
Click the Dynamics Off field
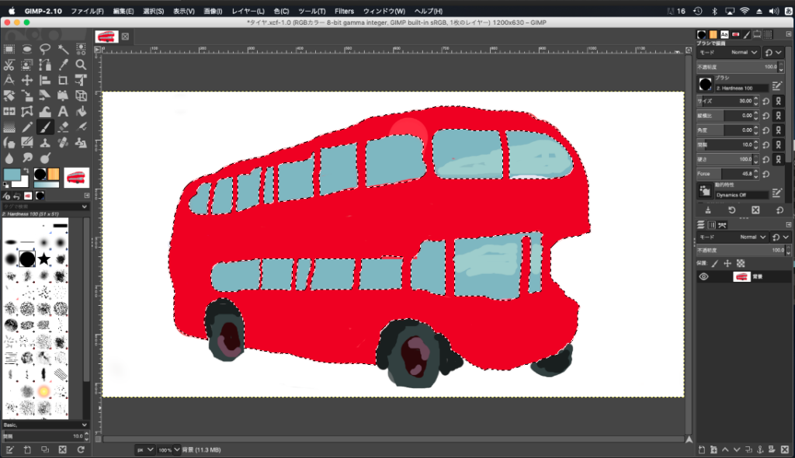tap(741, 195)
